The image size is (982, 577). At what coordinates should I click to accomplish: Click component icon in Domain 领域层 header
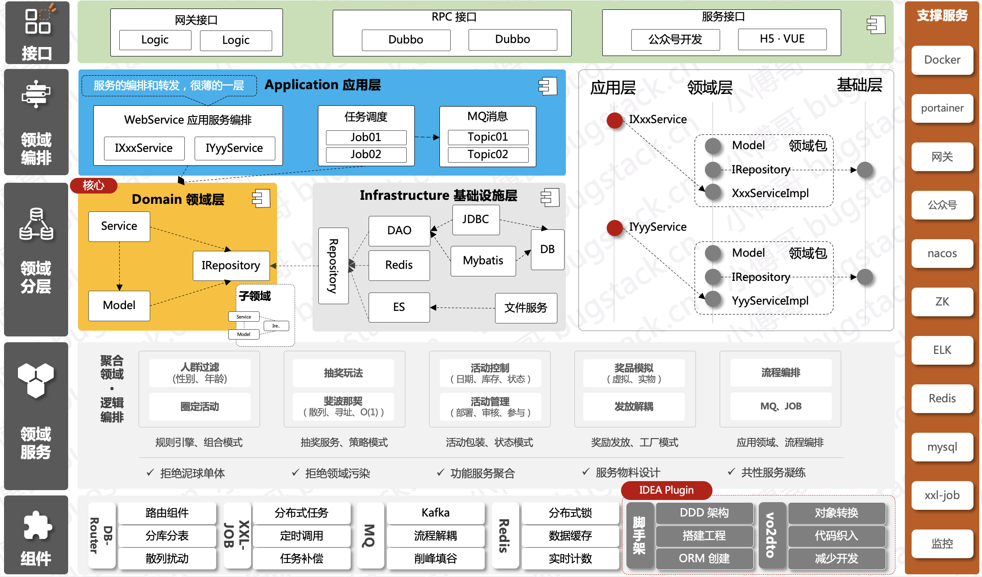[x=261, y=198]
